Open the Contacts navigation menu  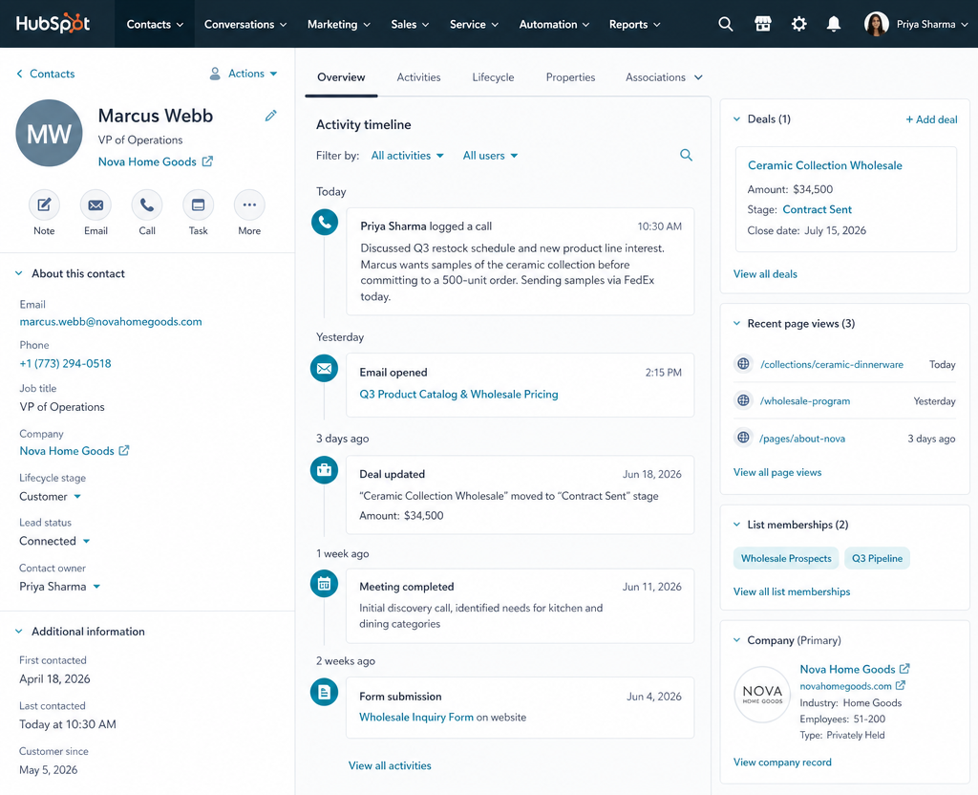[x=155, y=24]
